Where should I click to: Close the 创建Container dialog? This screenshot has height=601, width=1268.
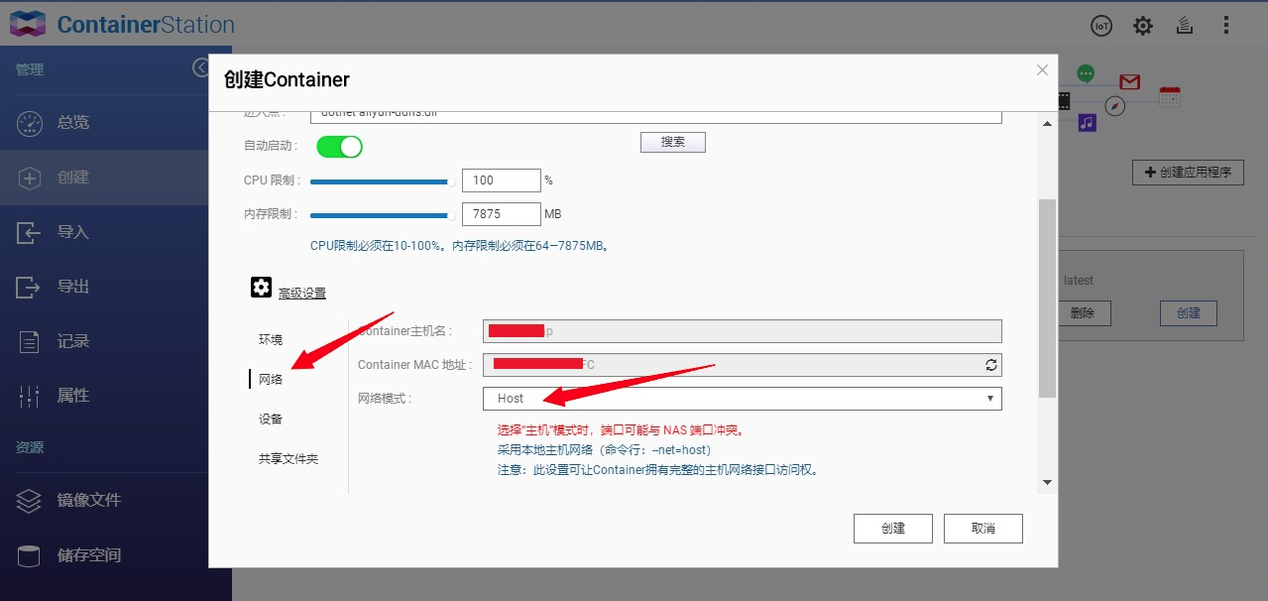(x=1042, y=70)
